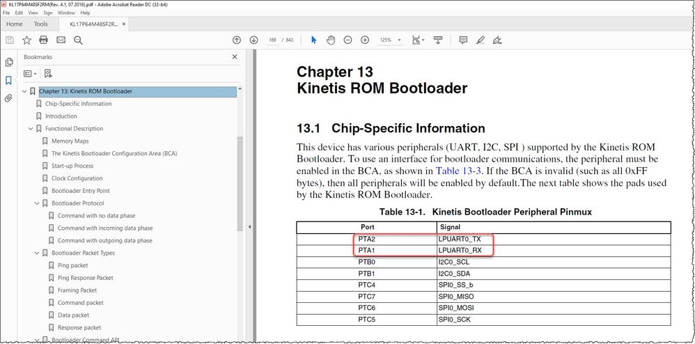Collapse the navigation pane arrow

coord(249,227)
